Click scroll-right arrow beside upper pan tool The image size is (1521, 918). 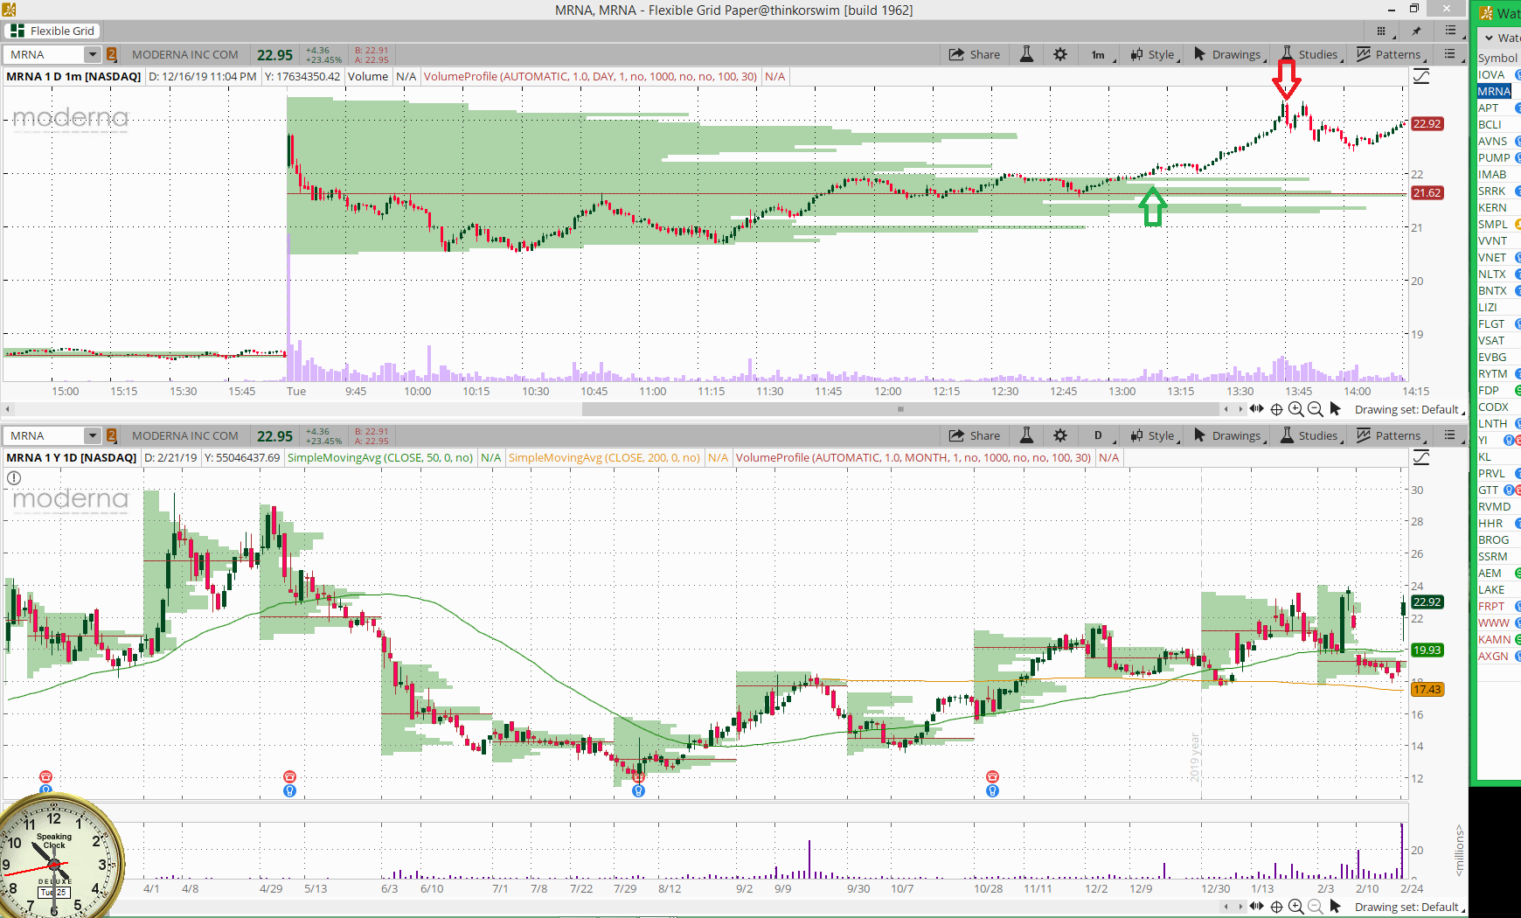click(1240, 409)
